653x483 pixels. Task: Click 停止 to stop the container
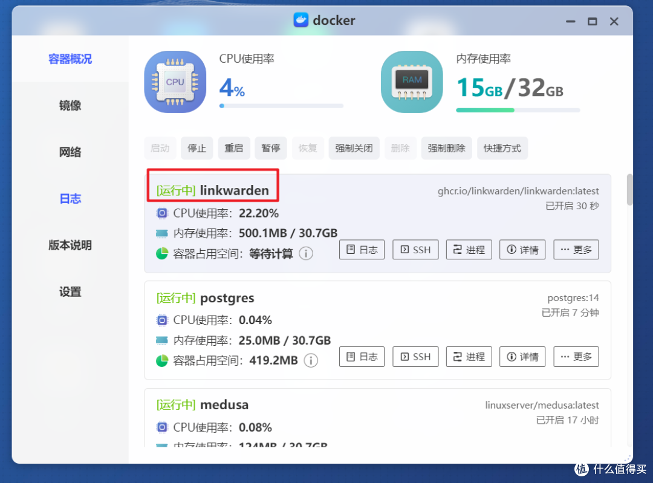point(197,148)
